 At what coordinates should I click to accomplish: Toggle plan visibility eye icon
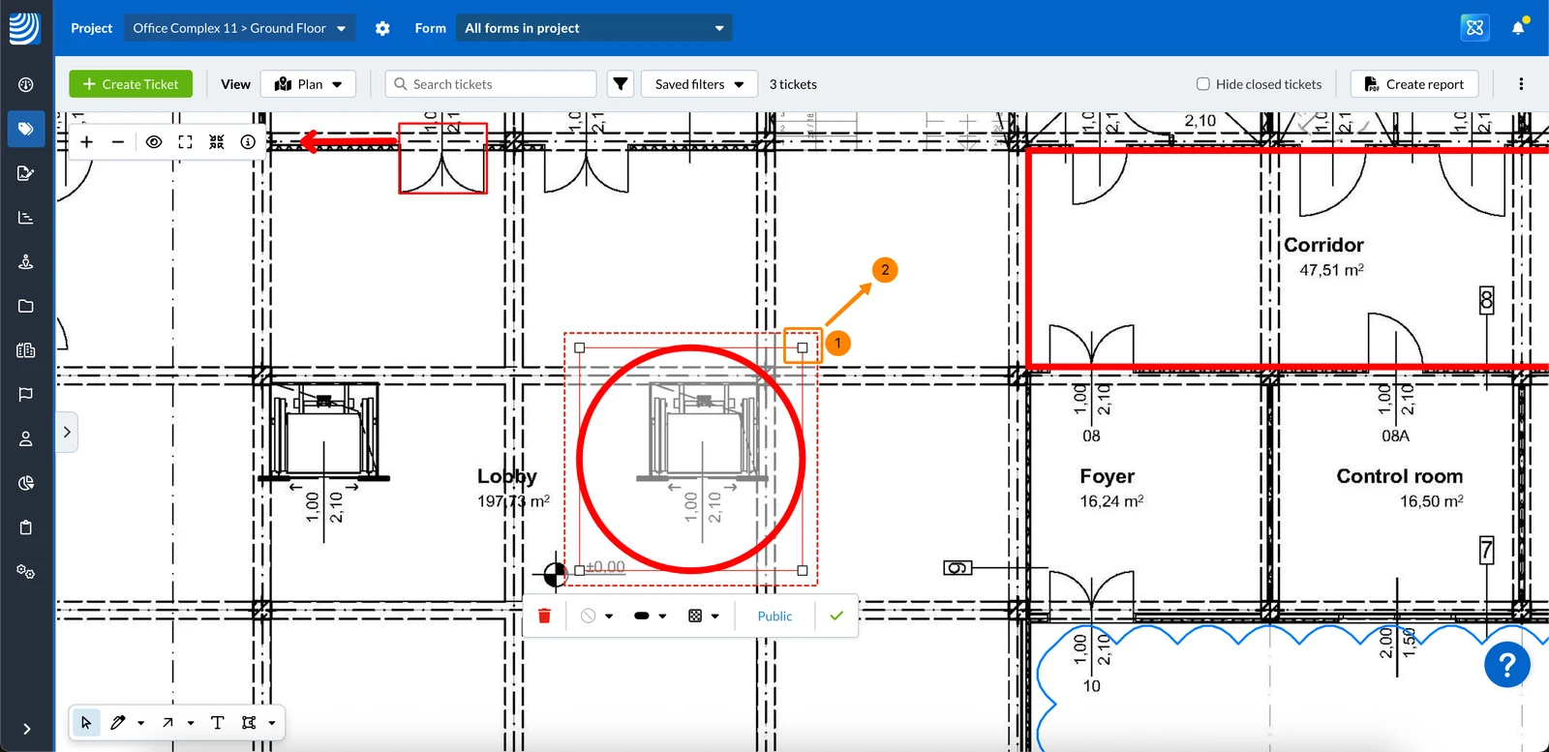tap(153, 141)
